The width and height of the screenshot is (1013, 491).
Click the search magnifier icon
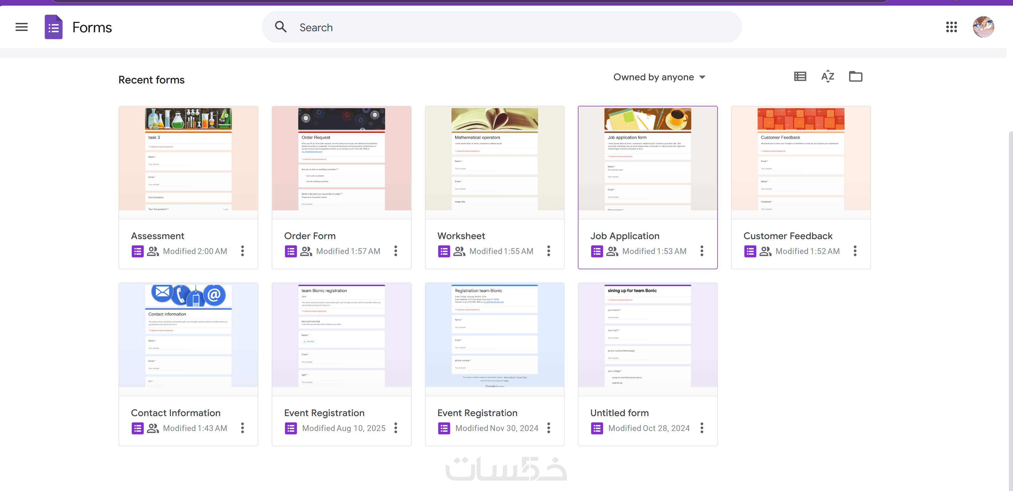281,27
